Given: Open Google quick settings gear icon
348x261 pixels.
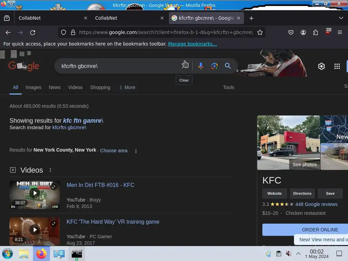Looking at the screenshot, I should [x=321, y=66].
